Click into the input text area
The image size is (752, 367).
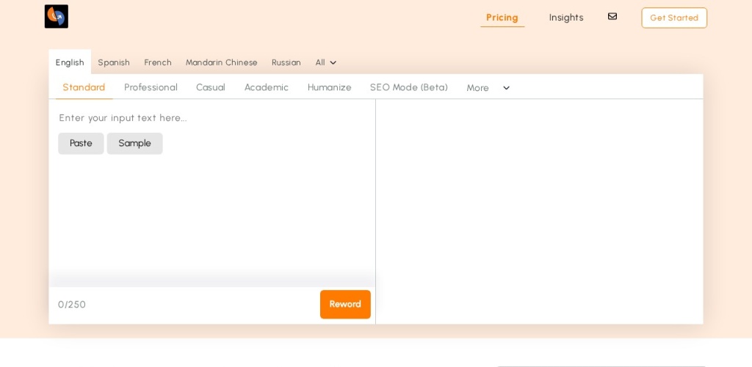211,213
